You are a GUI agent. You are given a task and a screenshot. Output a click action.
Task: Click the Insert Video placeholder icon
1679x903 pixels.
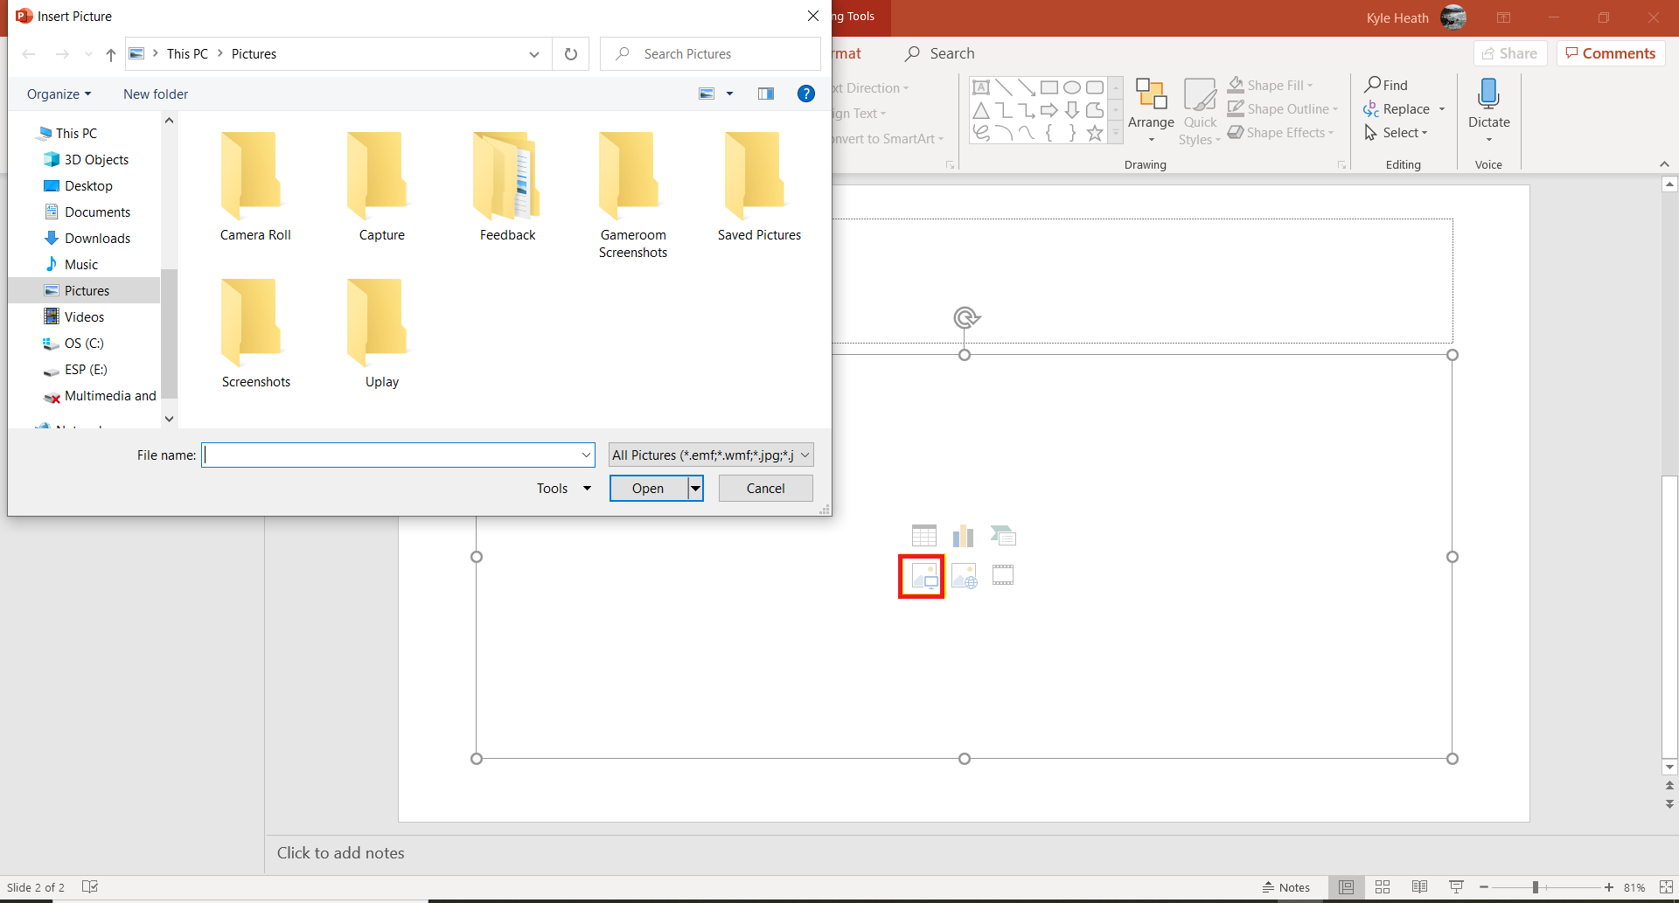coord(1002,574)
